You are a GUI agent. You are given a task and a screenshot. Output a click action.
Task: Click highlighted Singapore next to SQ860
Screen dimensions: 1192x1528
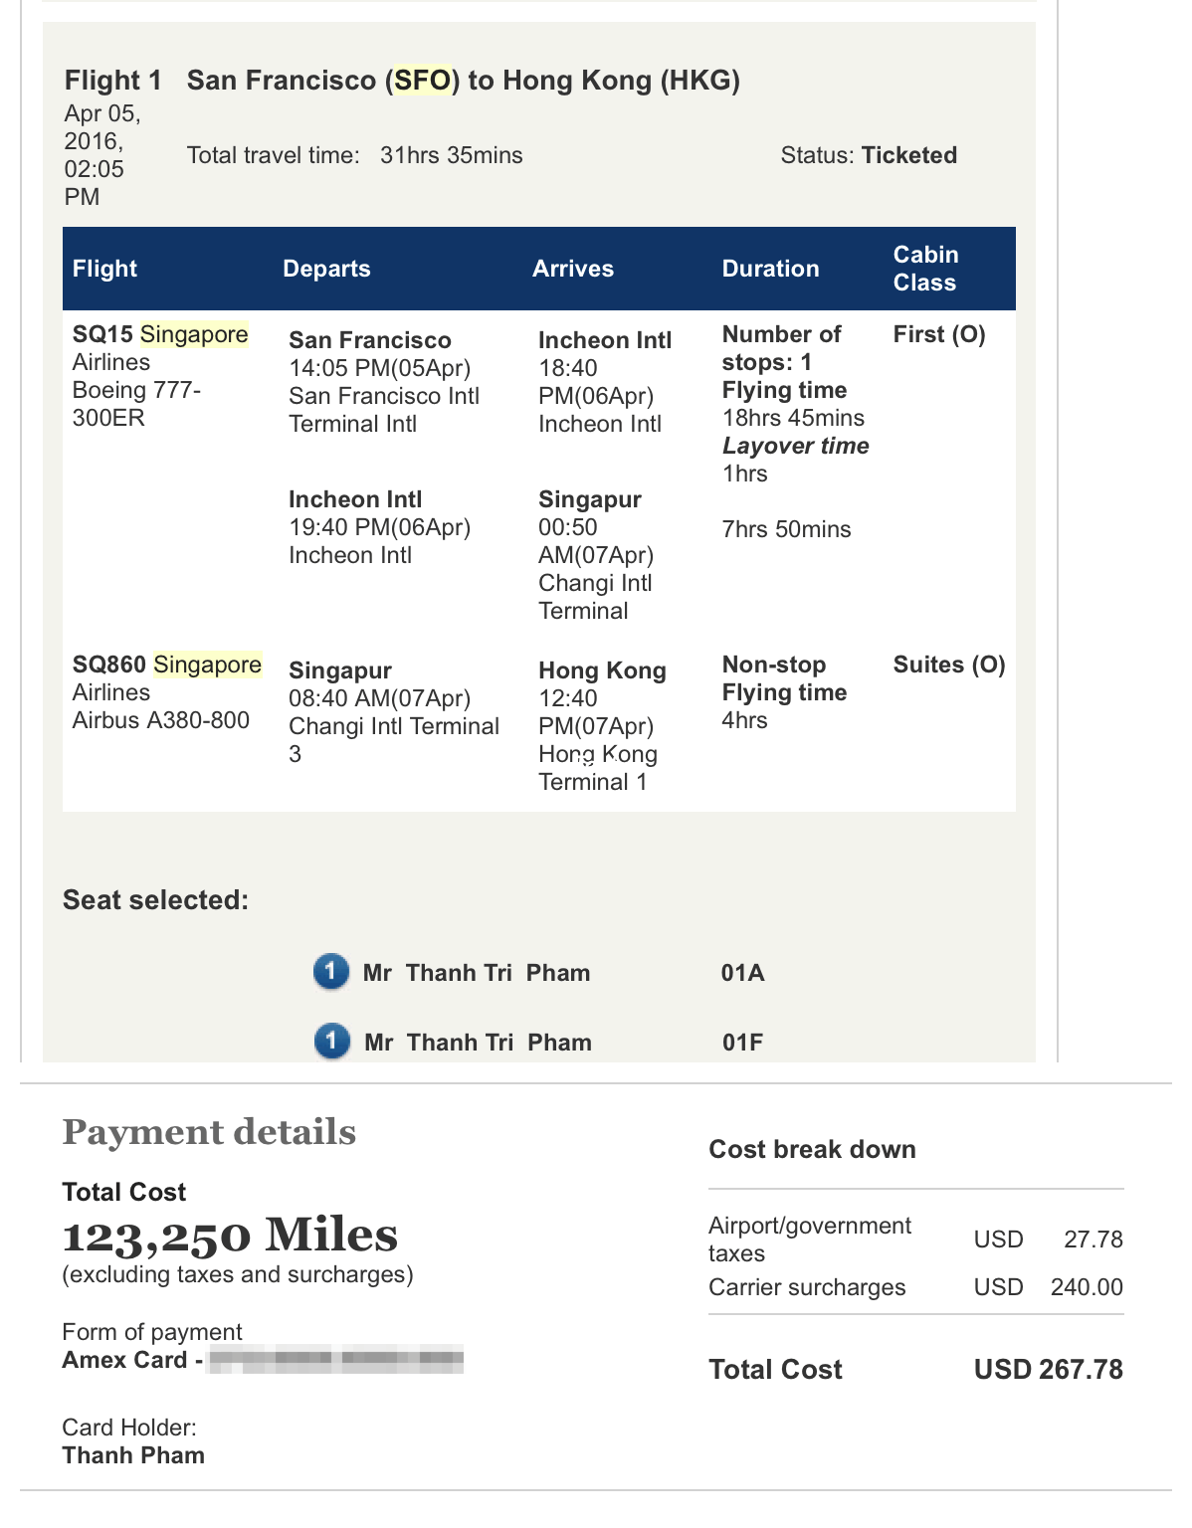pos(207,665)
